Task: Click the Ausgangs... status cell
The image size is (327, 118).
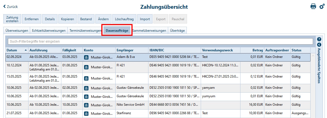Action: tap(300, 114)
